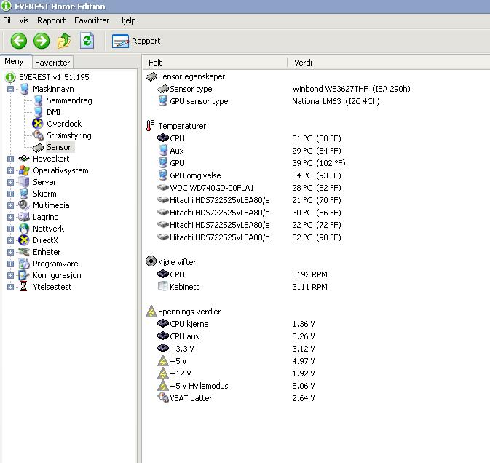Click the Nettverk globe icon

[24, 229]
